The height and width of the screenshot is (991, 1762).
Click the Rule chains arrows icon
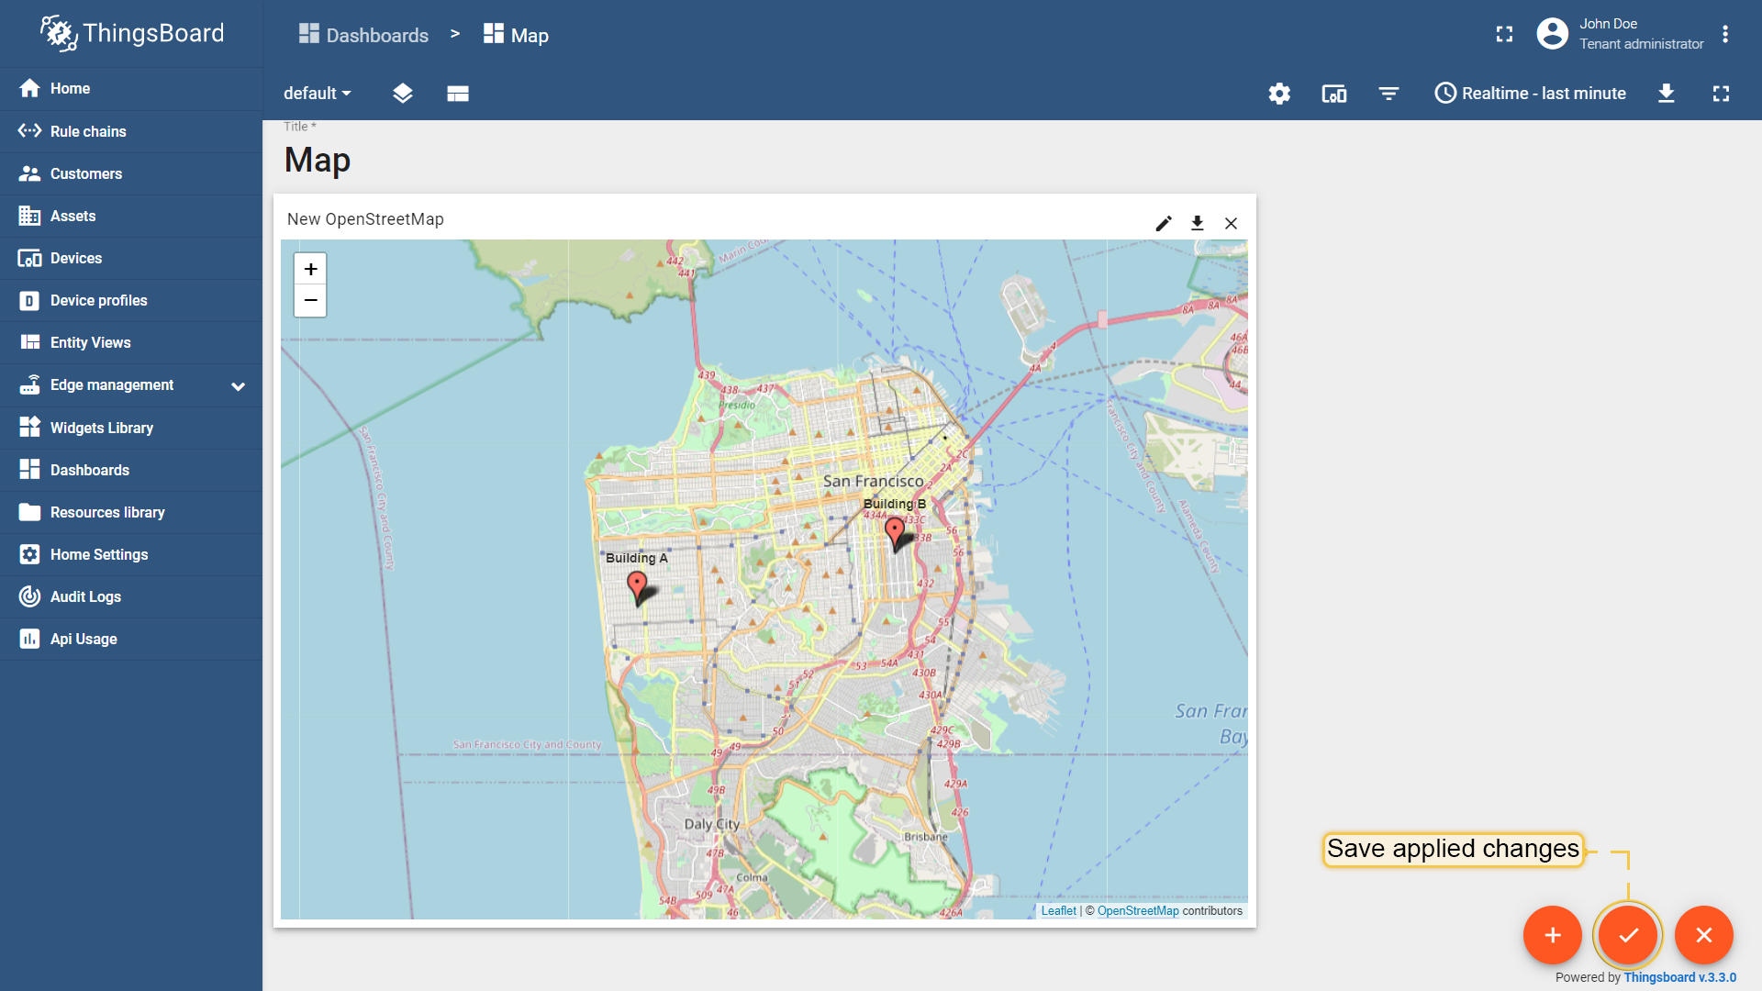click(x=29, y=131)
